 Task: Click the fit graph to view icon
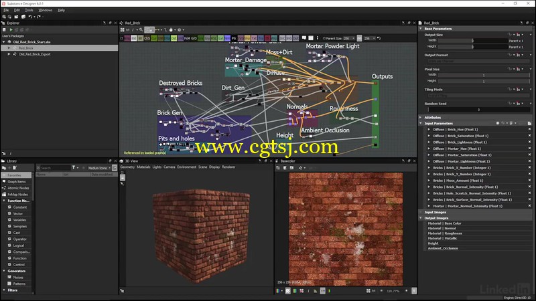coord(123,29)
